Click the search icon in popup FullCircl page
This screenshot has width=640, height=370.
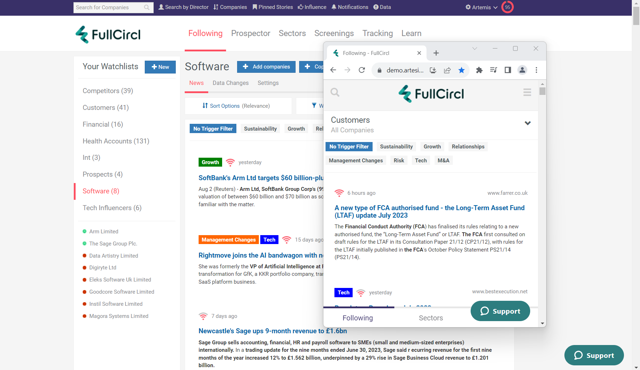[335, 92]
